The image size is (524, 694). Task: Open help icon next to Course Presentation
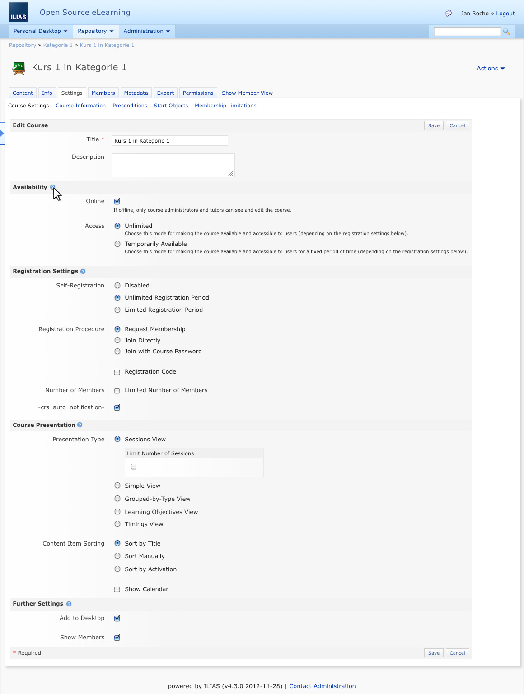pos(80,425)
